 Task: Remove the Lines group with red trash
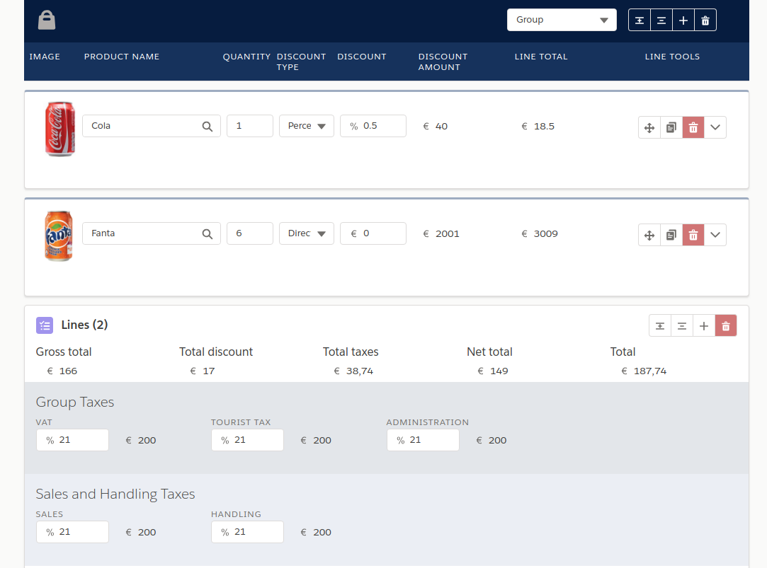pos(726,326)
